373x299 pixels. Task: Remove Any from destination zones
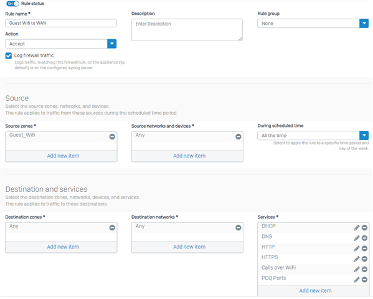[112, 227]
